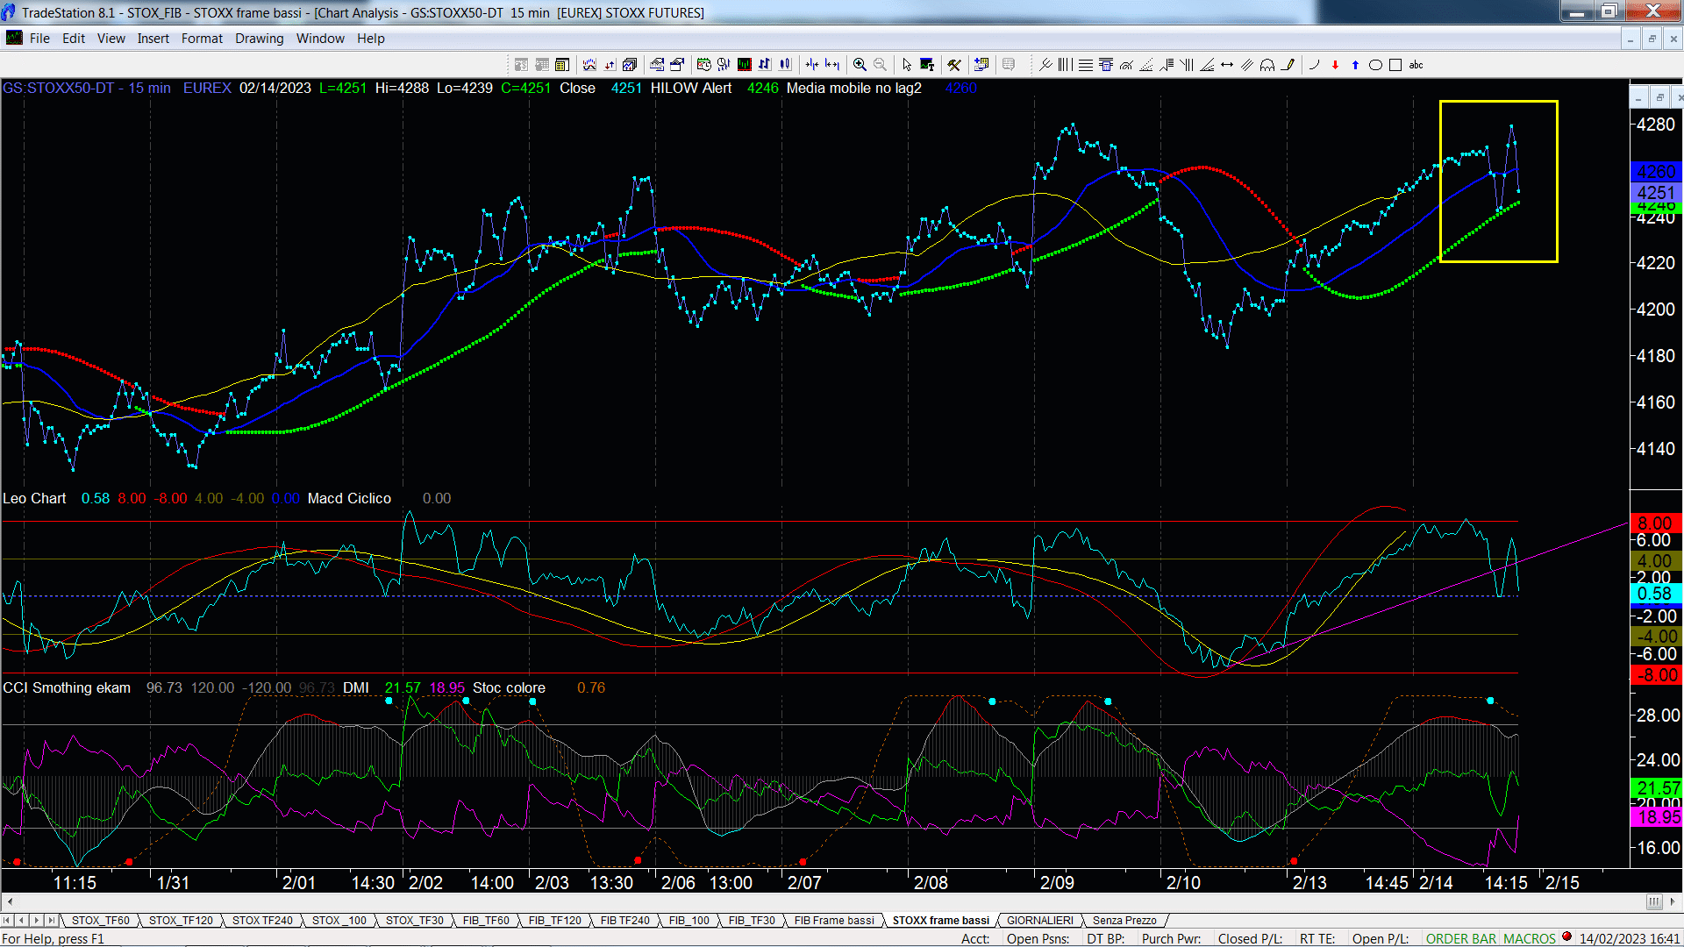1684x947 pixels.
Task: Select the arc curve drawing tool
Action: point(1315,65)
